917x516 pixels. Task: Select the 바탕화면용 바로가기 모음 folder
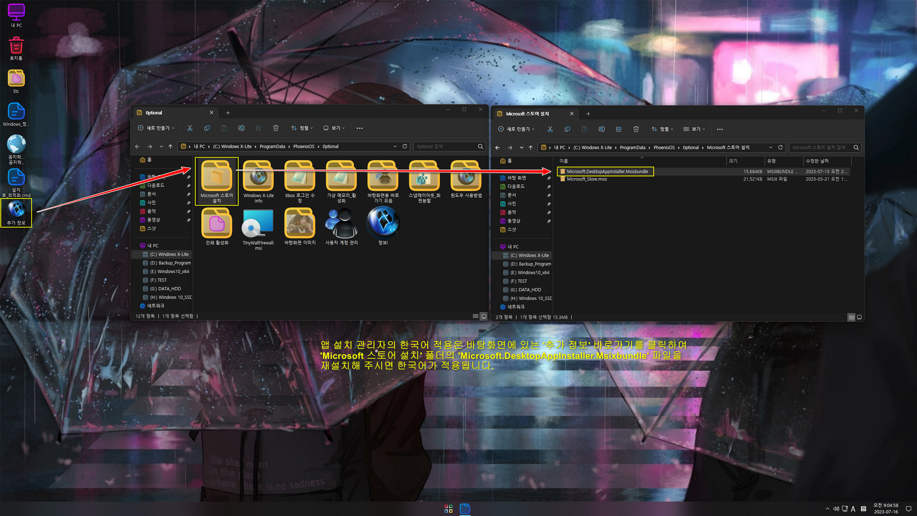coord(383,181)
